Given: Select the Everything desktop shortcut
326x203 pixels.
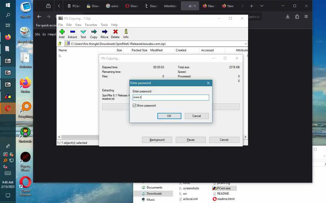Looking at the screenshot, I should [25, 110].
